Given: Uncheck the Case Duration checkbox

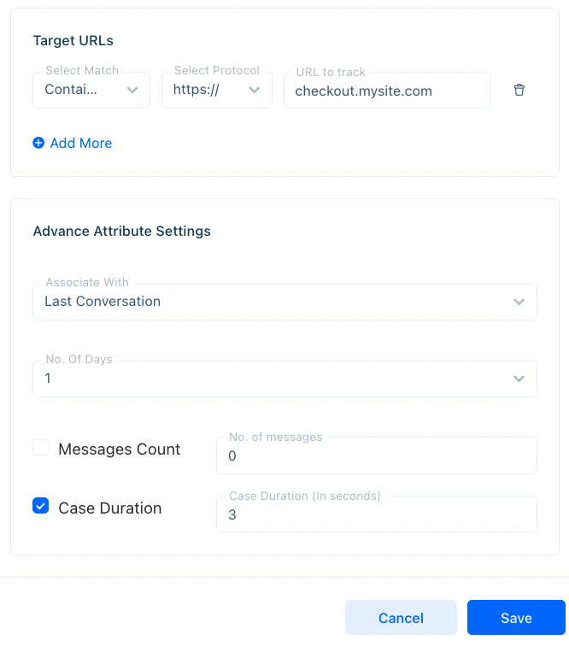Looking at the screenshot, I should (41, 506).
